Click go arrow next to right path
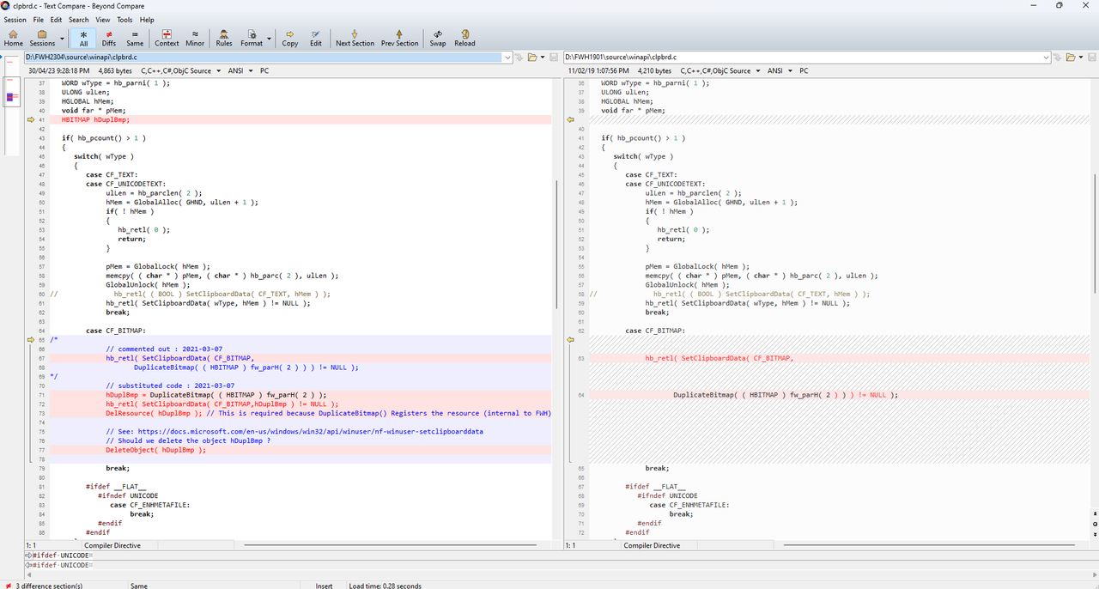 tap(1058, 58)
